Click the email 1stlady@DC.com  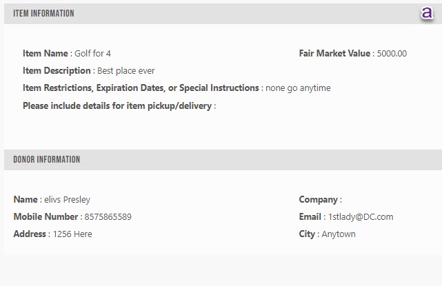[361, 216]
